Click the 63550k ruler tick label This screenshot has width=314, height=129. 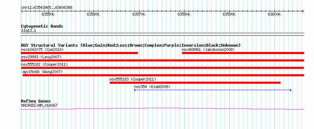[48, 14]
